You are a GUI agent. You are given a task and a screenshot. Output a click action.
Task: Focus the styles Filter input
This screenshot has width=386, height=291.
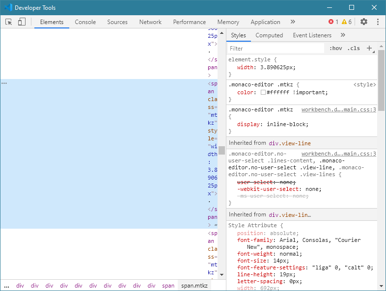click(276, 49)
